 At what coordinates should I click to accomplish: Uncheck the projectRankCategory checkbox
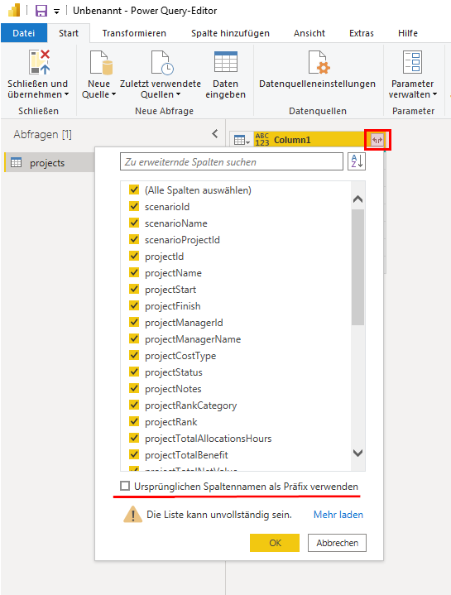(134, 405)
